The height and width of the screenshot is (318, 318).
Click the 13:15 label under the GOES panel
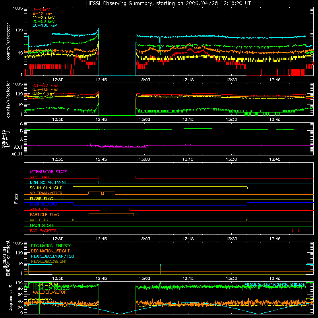click(x=188, y=159)
